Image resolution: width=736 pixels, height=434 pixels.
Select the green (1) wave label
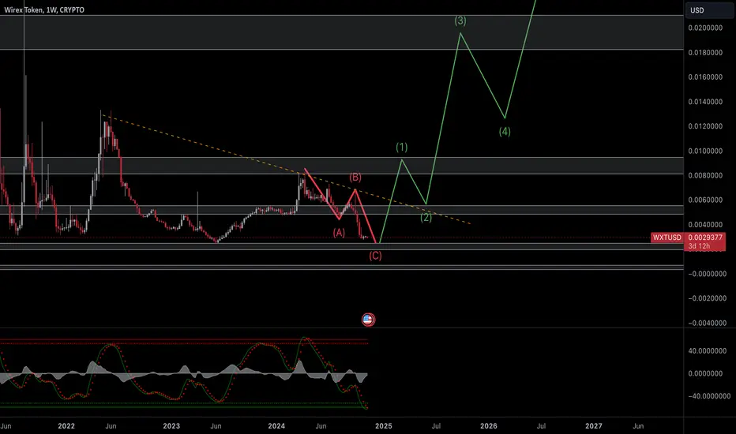click(402, 148)
